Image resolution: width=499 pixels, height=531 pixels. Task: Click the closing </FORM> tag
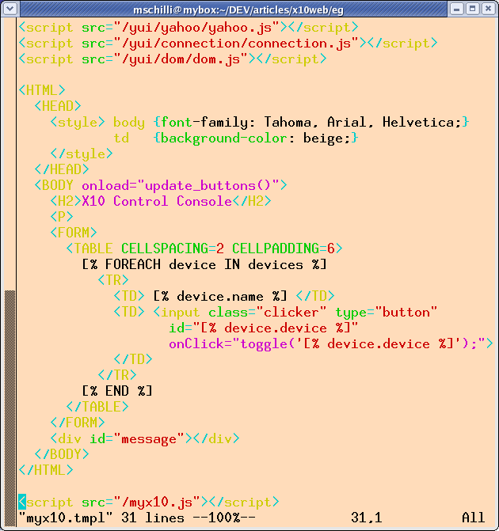point(78,423)
